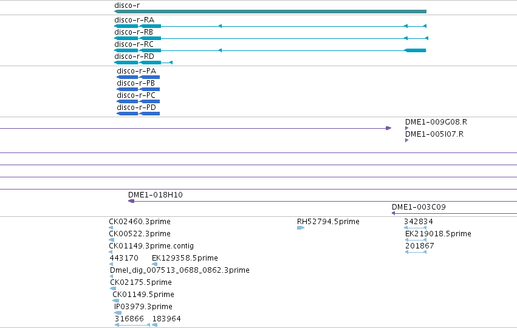Click the 316866 paired-read glyph

[x=132, y=326]
